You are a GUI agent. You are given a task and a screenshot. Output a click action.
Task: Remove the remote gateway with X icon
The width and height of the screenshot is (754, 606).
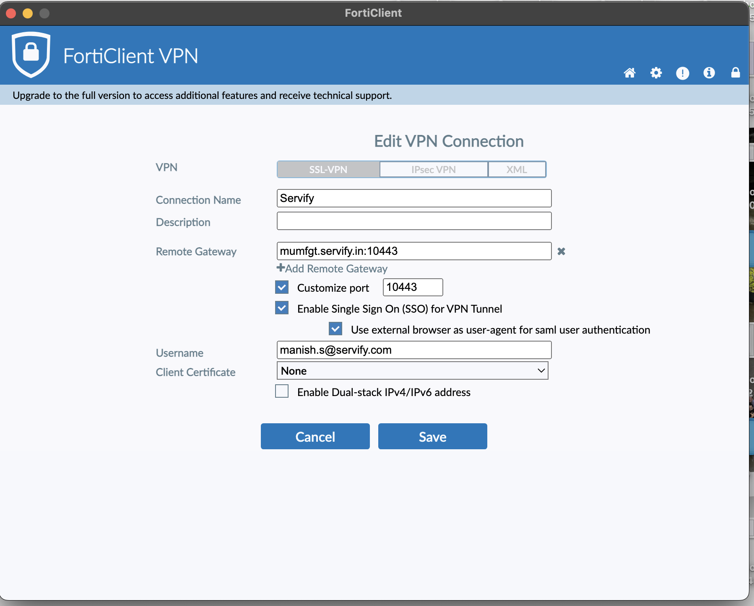[561, 251]
